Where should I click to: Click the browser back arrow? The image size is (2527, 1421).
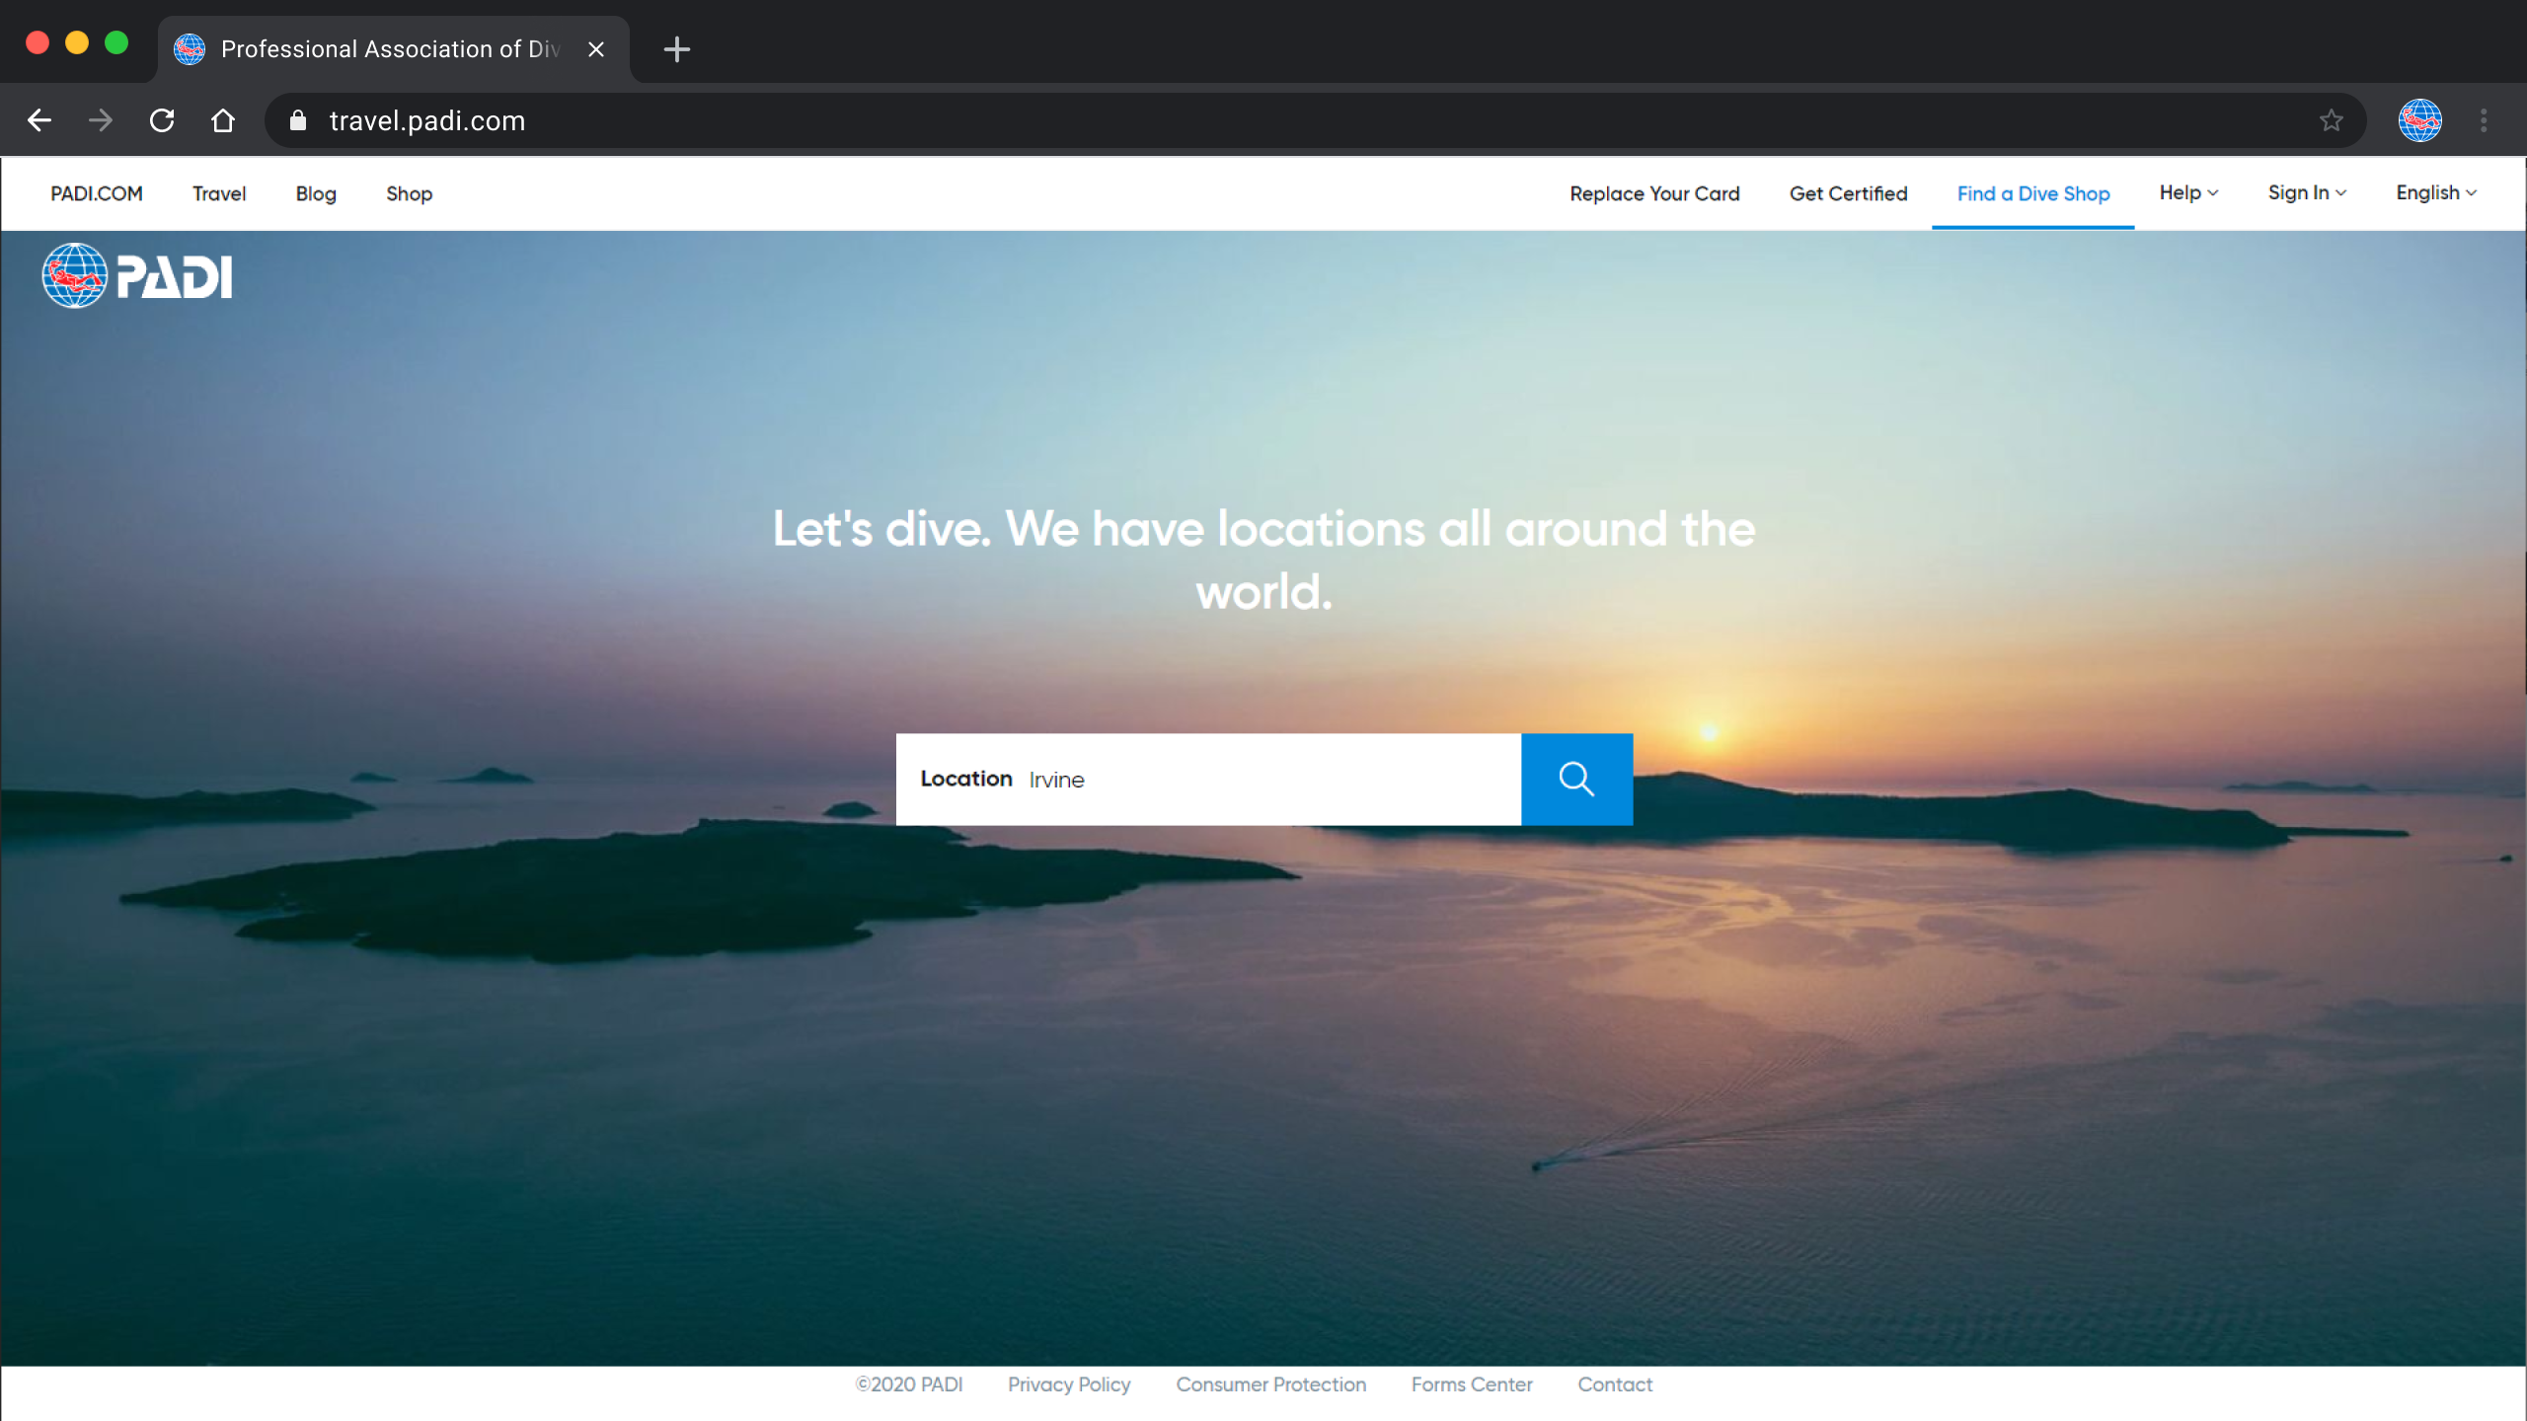tap(39, 120)
